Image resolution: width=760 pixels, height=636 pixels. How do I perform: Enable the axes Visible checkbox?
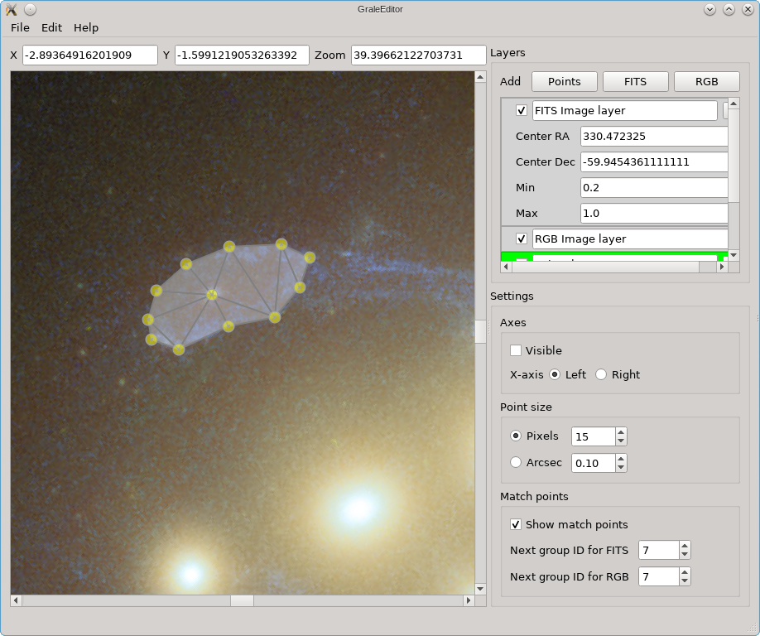pos(516,350)
